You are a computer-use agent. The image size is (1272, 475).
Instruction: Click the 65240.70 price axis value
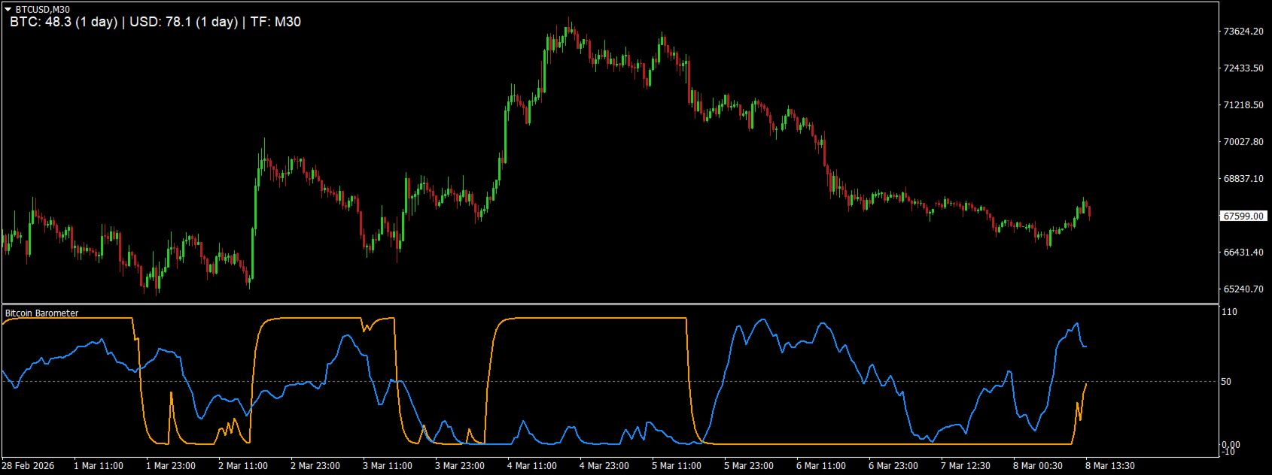(x=1243, y=289)
